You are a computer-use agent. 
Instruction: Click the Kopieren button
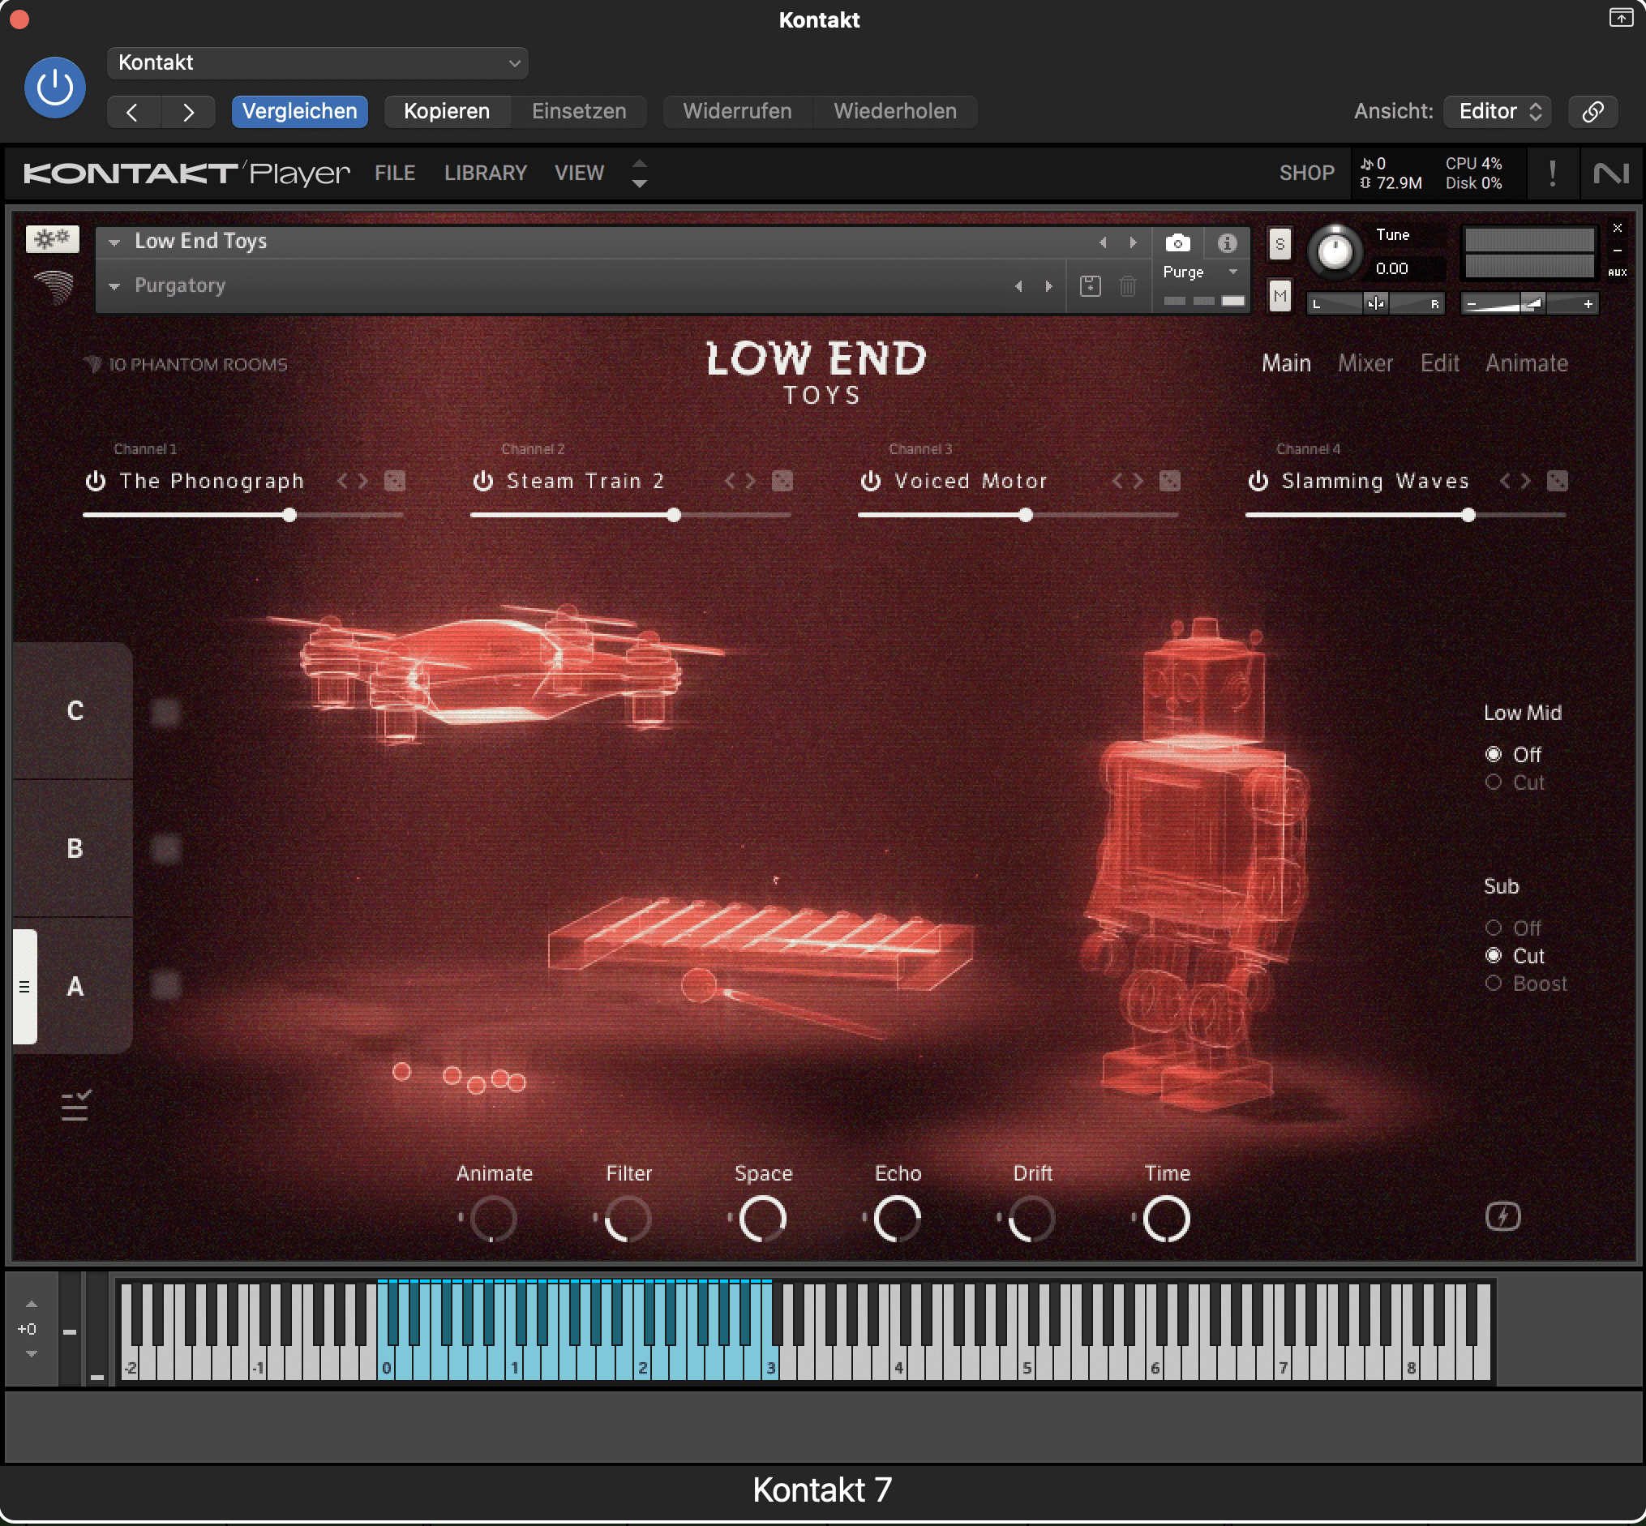point(447,111)
